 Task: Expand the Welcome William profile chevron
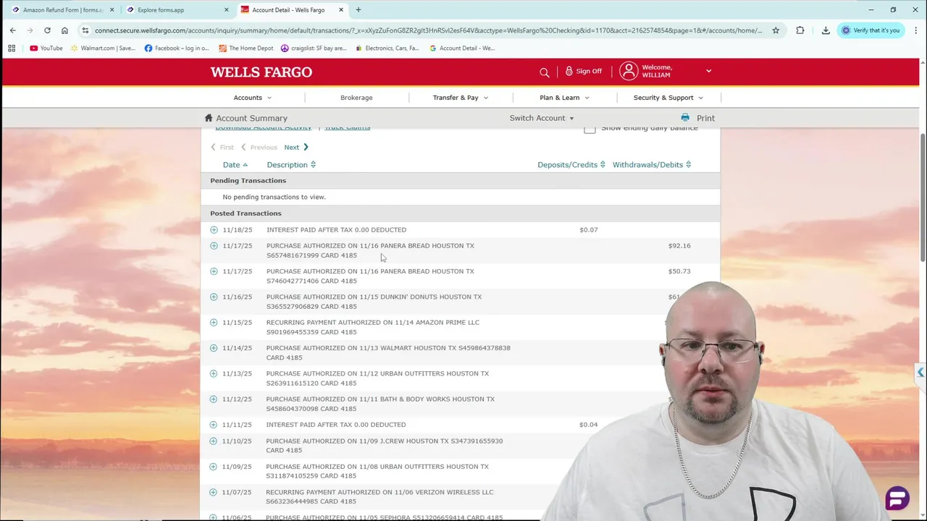708,71
